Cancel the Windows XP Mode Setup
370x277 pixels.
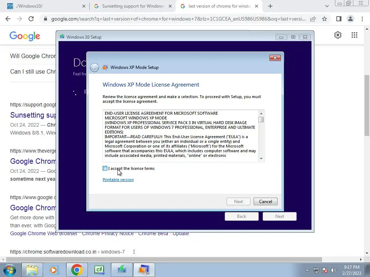pos(266,201)
